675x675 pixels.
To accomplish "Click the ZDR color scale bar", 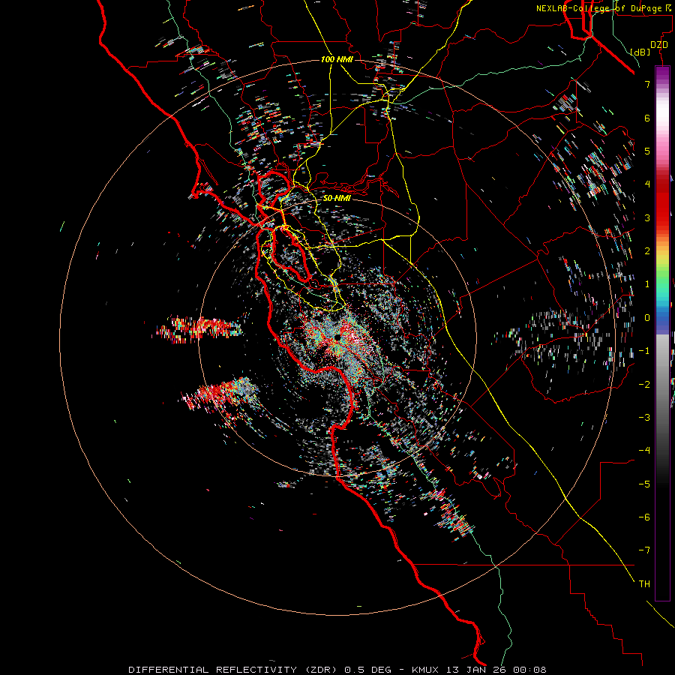I will [x=662, y=333].
